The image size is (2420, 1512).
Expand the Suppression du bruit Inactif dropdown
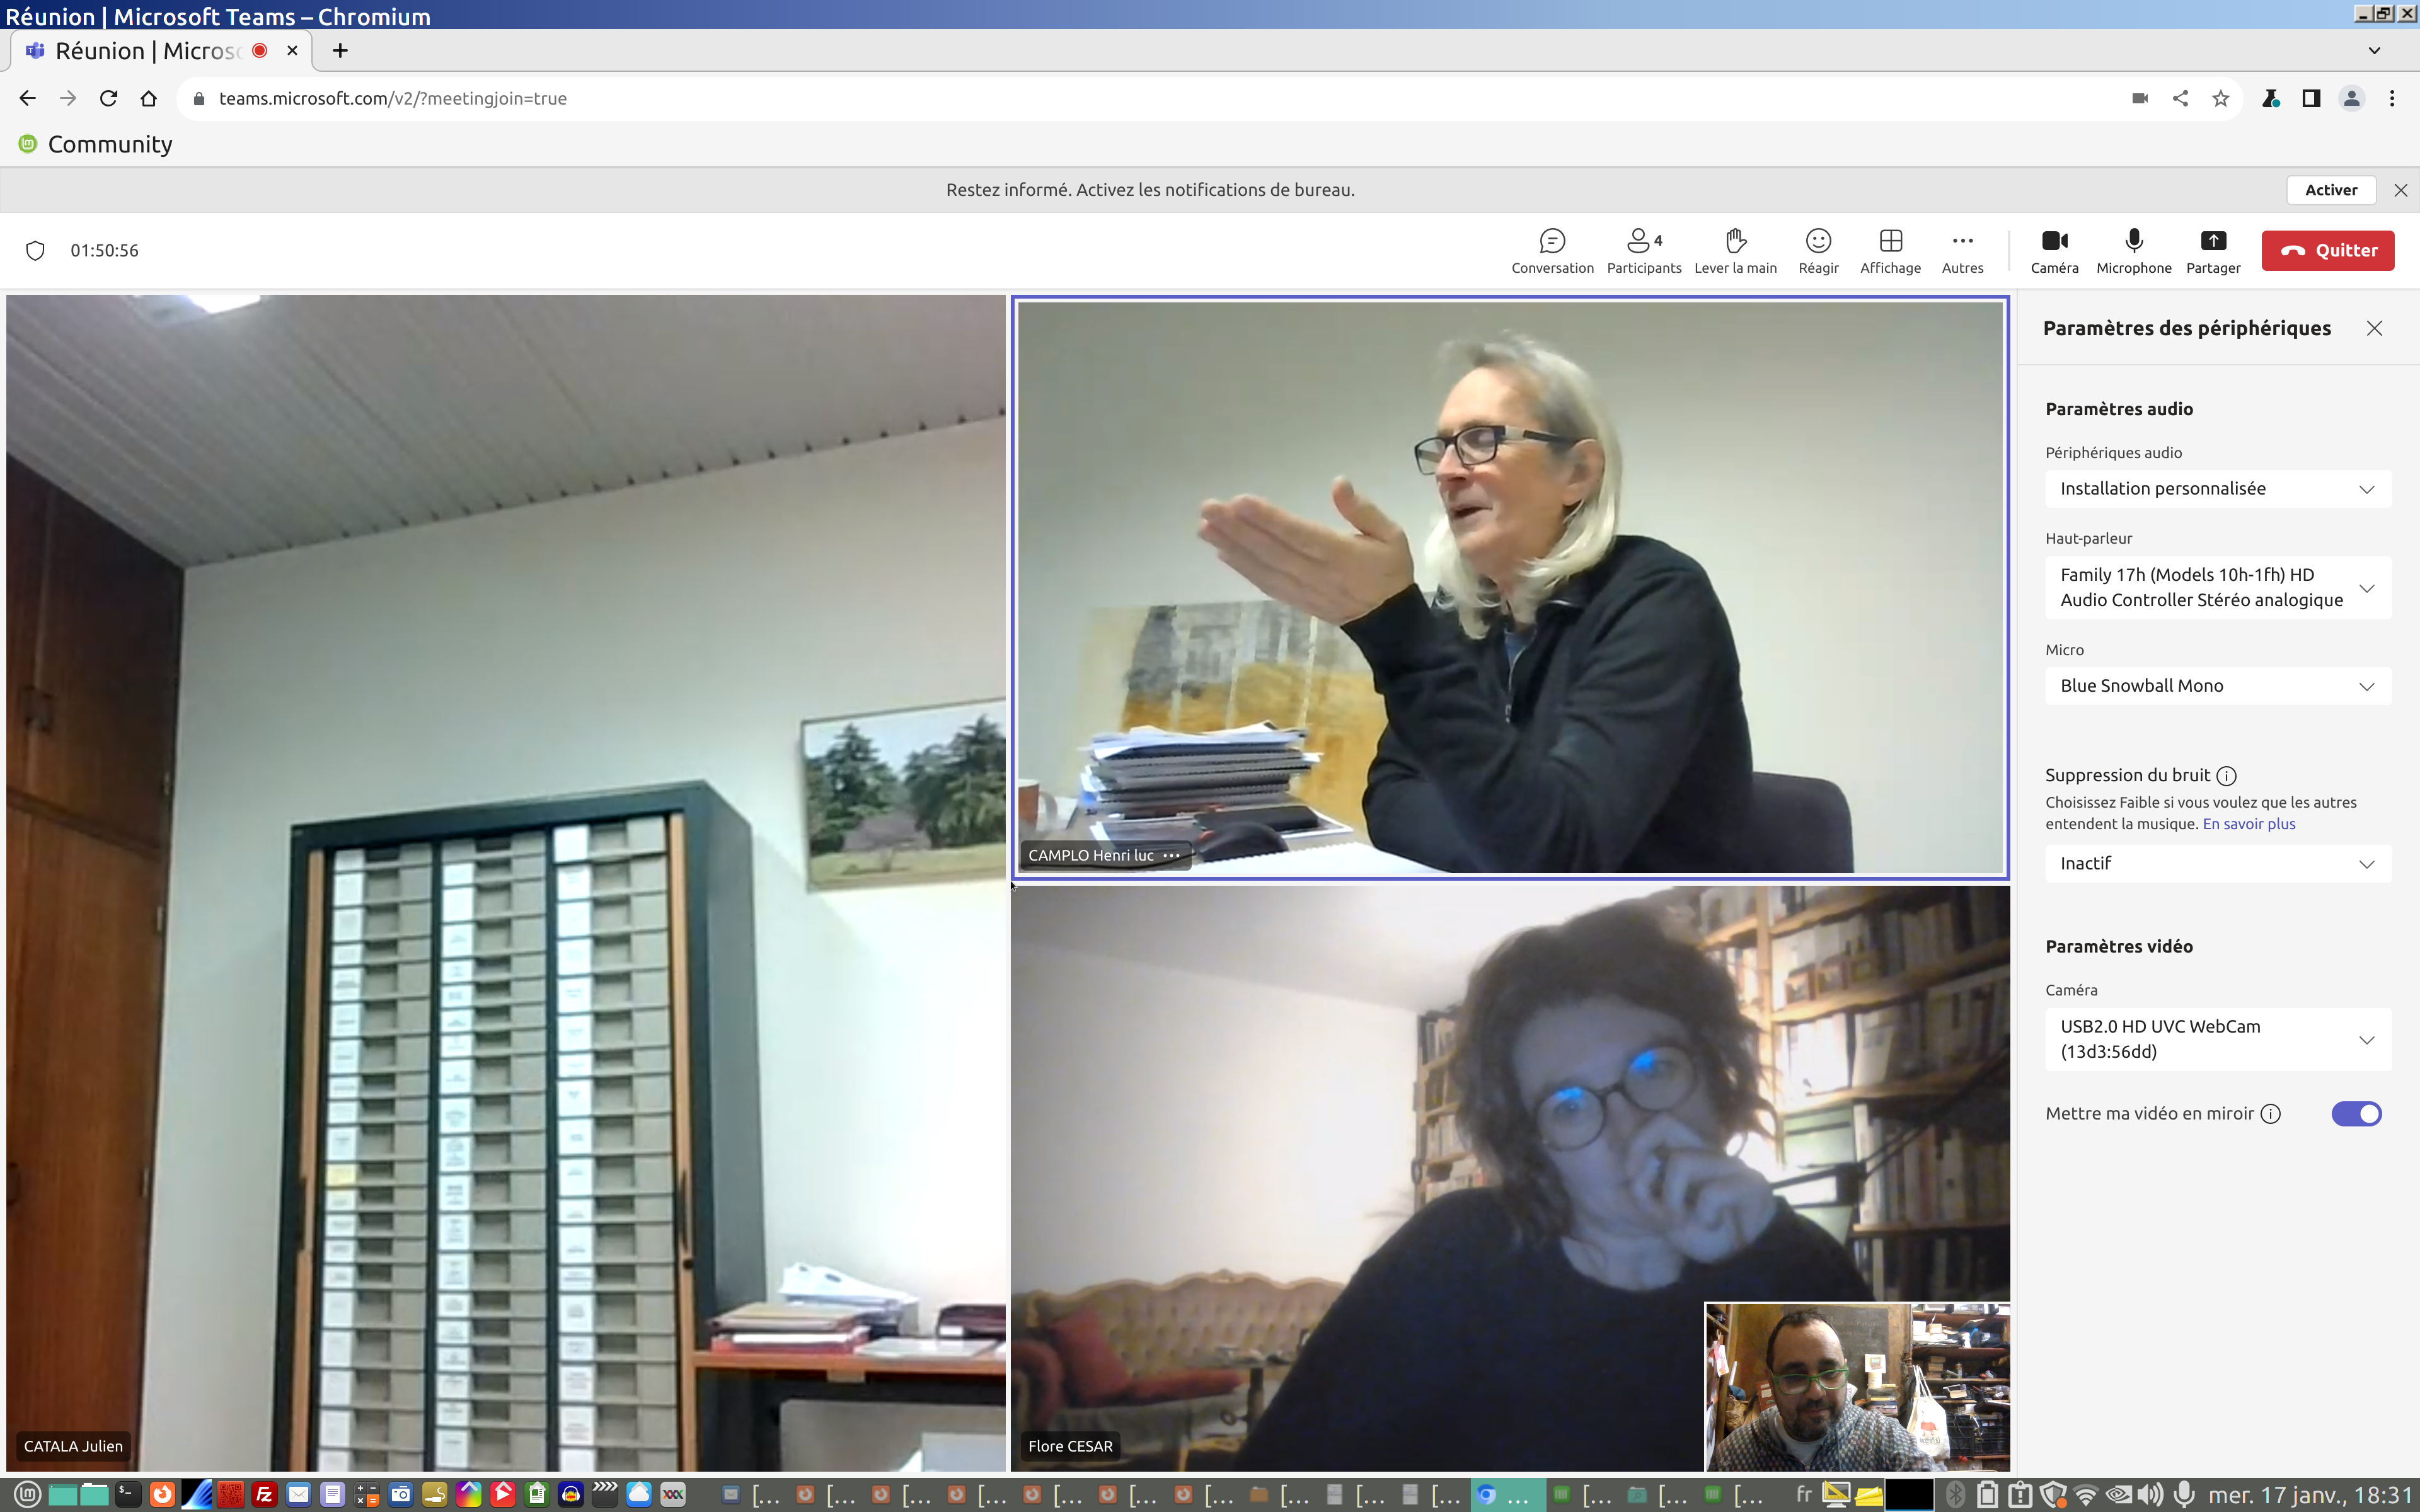coord(2217,864)
